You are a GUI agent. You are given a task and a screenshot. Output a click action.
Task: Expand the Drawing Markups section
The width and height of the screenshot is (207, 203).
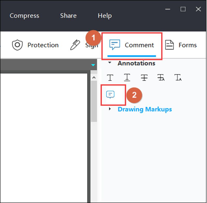[x=110, y=109]
